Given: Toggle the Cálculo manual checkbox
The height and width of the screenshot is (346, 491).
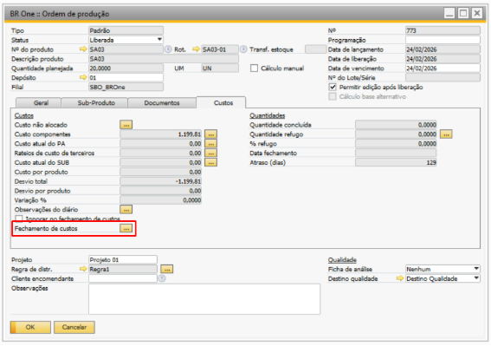Looking at the screenshot, I should click(254, 69).
